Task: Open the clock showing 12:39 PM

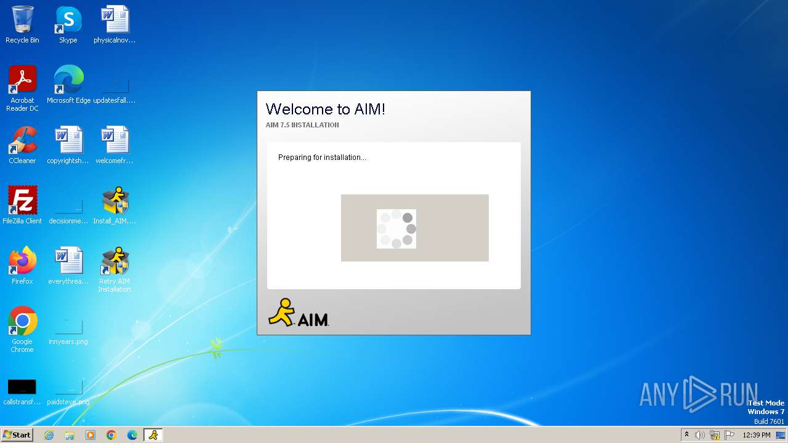Action: (x=757, y=435)
